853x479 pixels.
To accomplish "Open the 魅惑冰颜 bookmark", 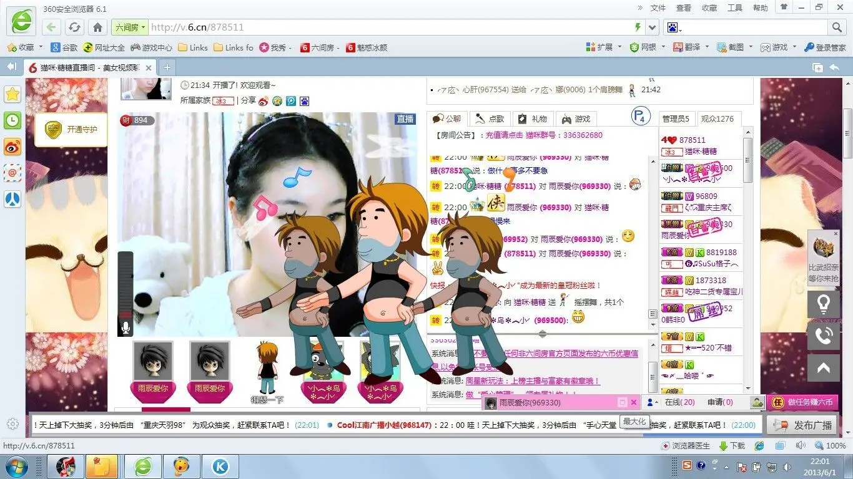I will point(367,47).
